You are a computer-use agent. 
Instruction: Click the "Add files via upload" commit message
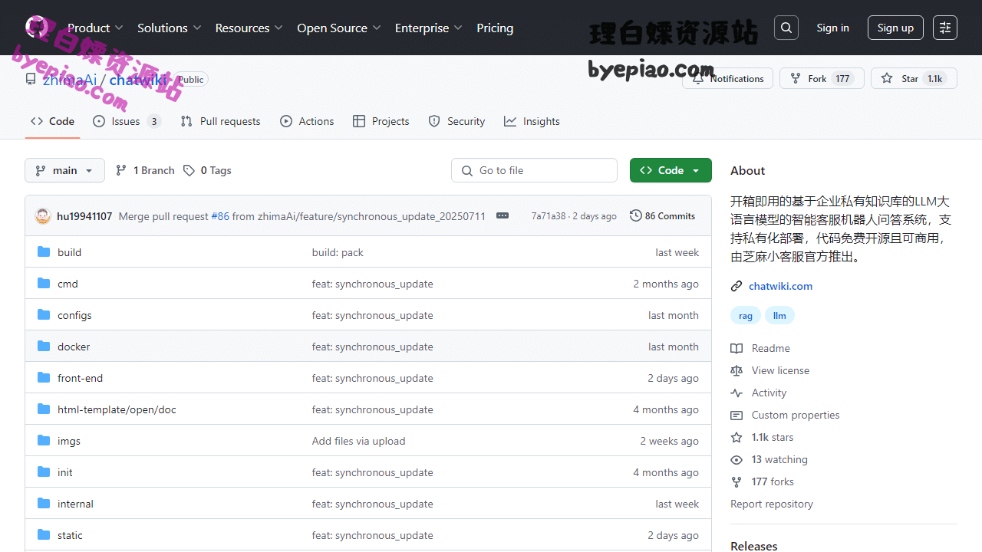(x=358, y=441)
